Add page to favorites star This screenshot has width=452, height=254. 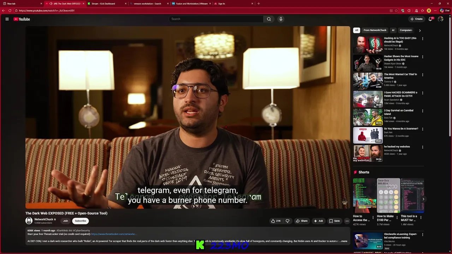tap(397, 11)
